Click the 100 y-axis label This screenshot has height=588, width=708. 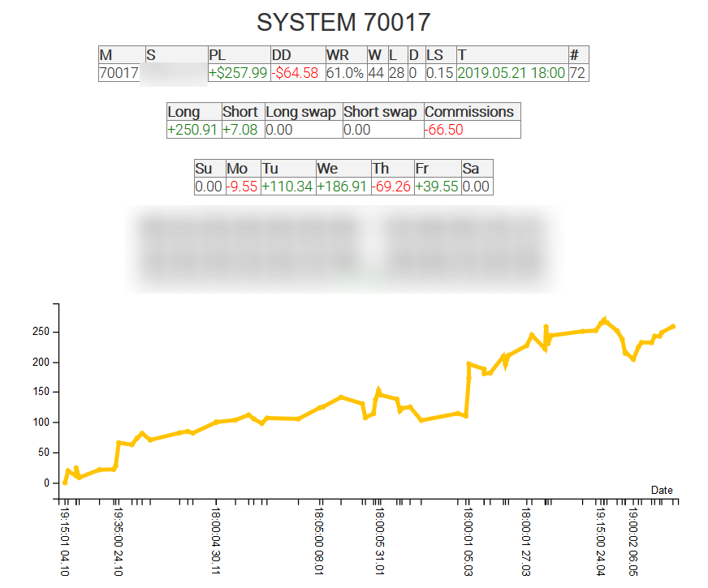coord(41,422)
